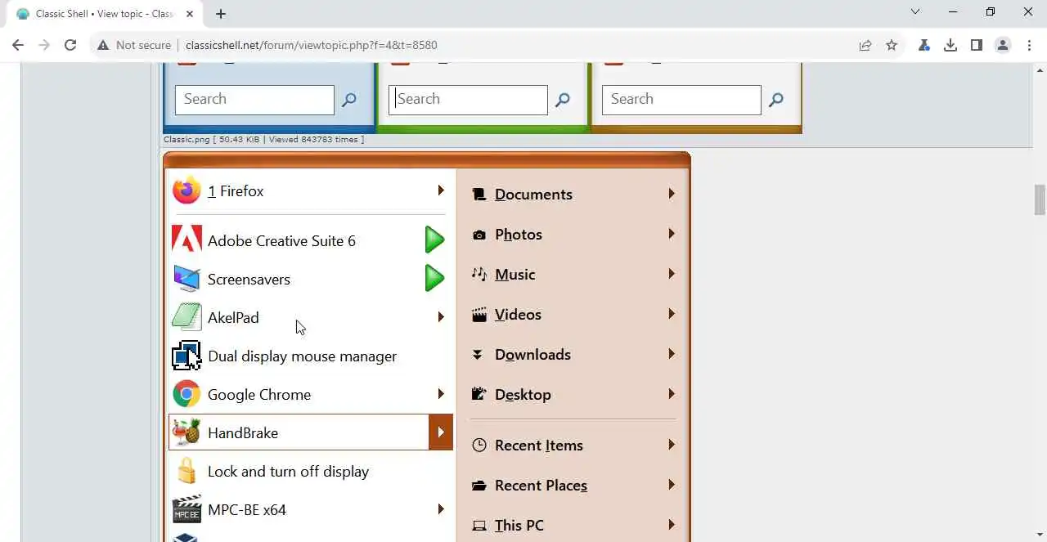Open the Chrome Labs flask icon
Screen dimensions: 1047x542
tap(924, 45)
